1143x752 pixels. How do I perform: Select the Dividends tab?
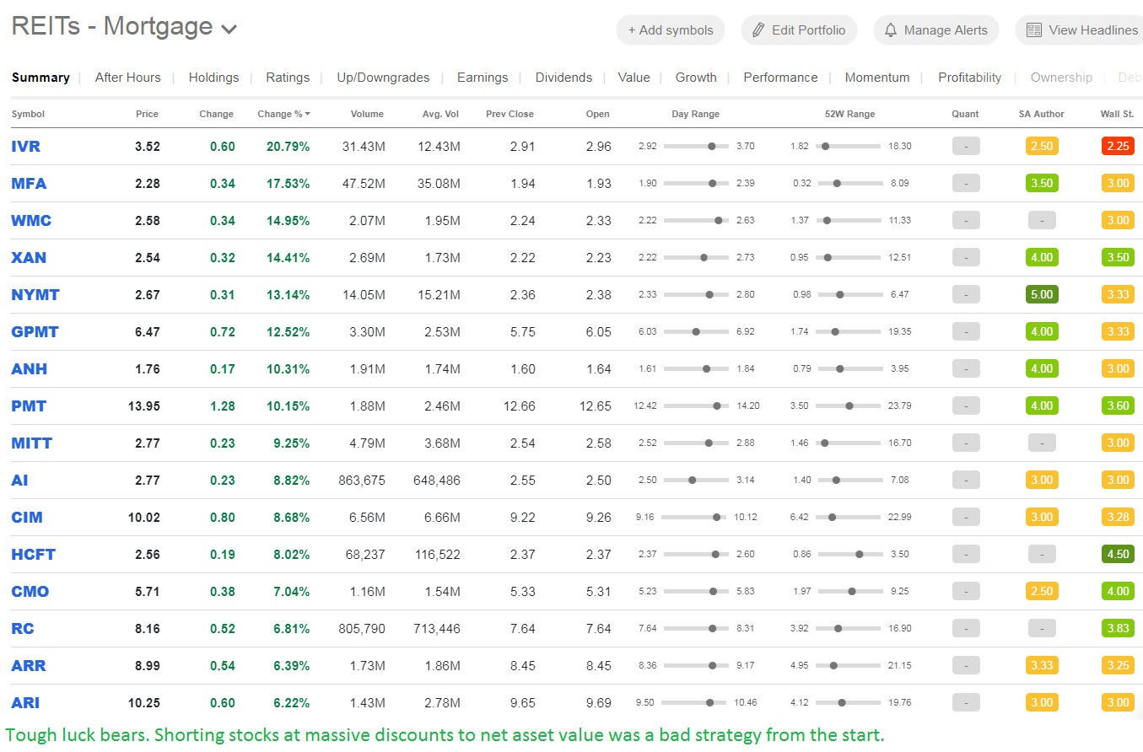[x=563, y=78]
